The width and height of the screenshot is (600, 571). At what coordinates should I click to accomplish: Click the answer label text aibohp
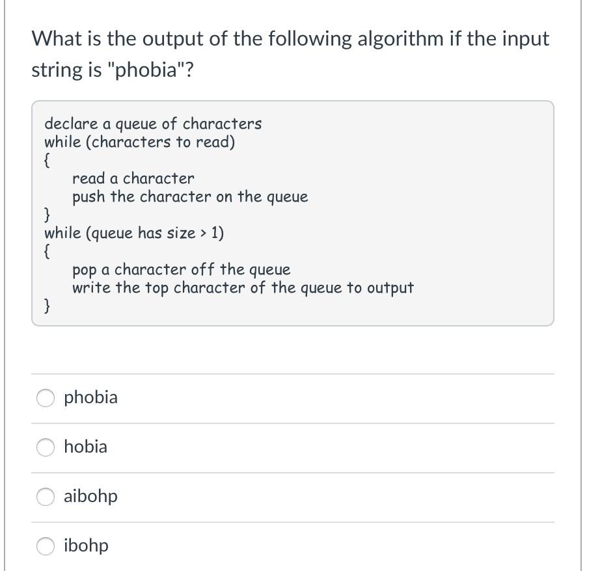tap(90, 496)
